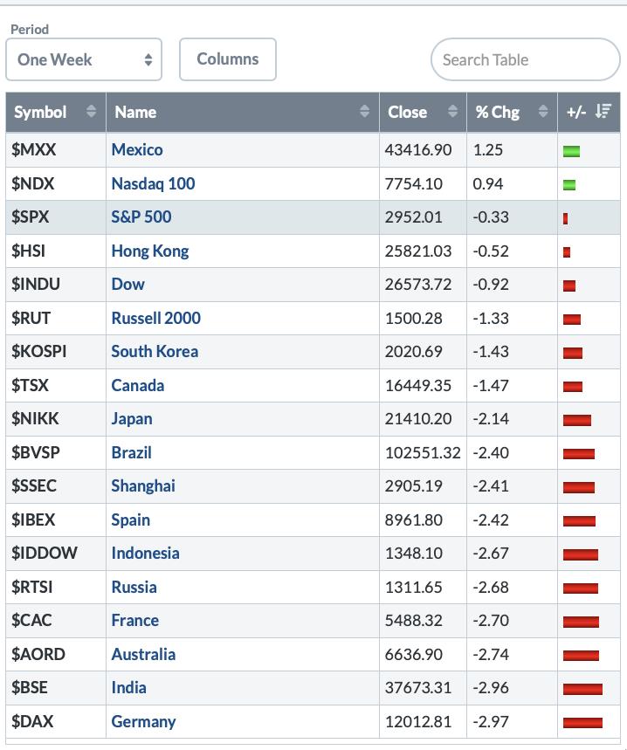Open the Russell 2000 link
This screenshot has width=627, height=750.
155,318
